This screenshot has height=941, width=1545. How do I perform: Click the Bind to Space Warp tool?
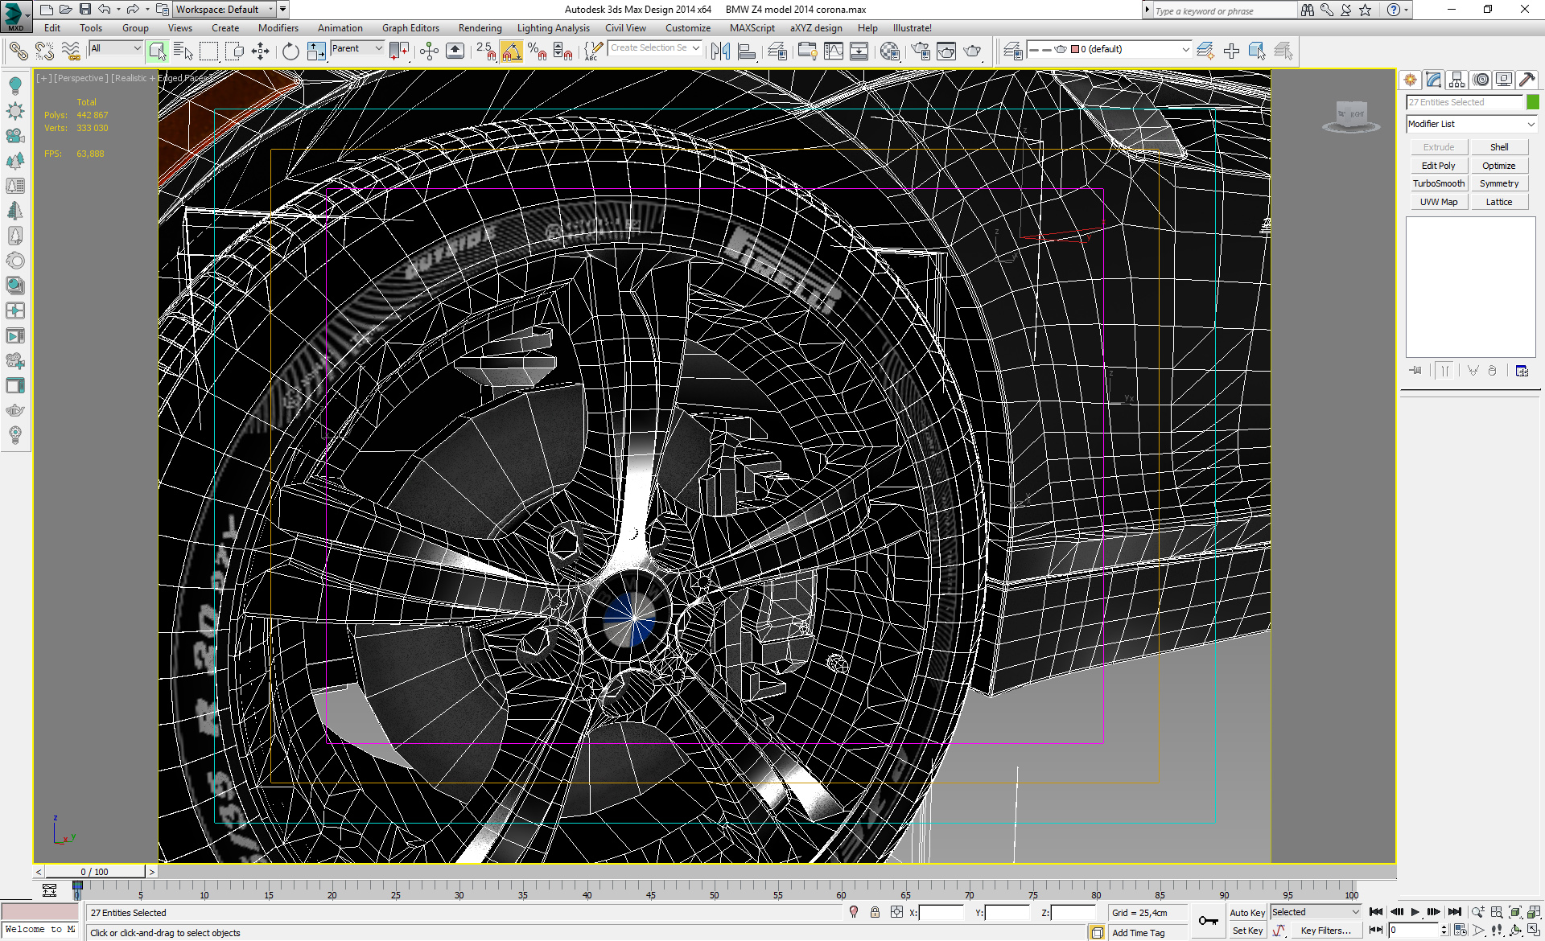(71, 51)
